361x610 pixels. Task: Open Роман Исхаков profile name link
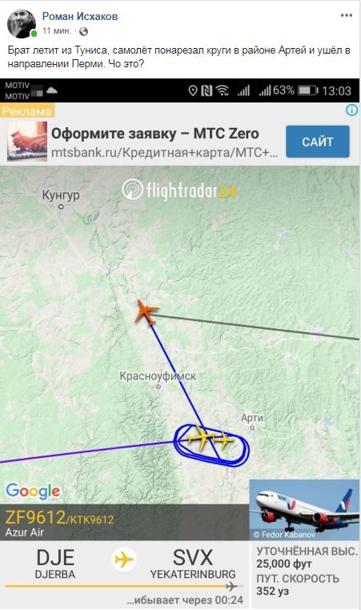coord(80,16)
